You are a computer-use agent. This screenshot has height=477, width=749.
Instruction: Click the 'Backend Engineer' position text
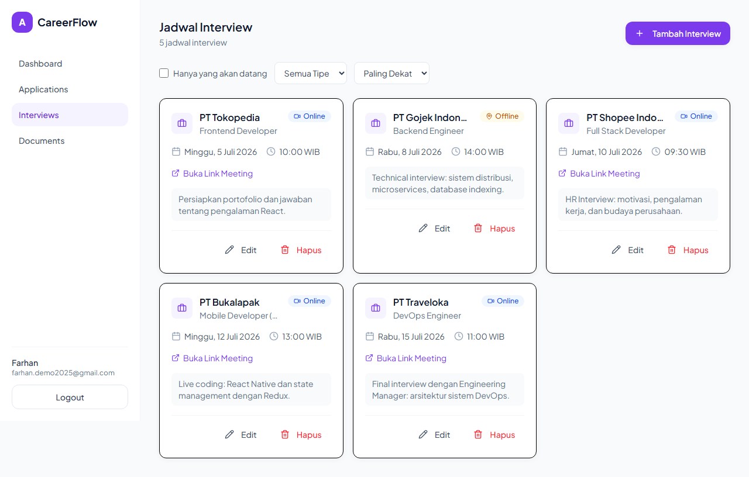tap(428, 131)
